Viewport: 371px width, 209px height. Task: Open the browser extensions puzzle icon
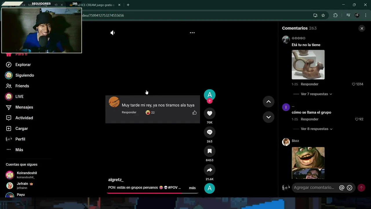pyautogui.click(x=335, y=15)
